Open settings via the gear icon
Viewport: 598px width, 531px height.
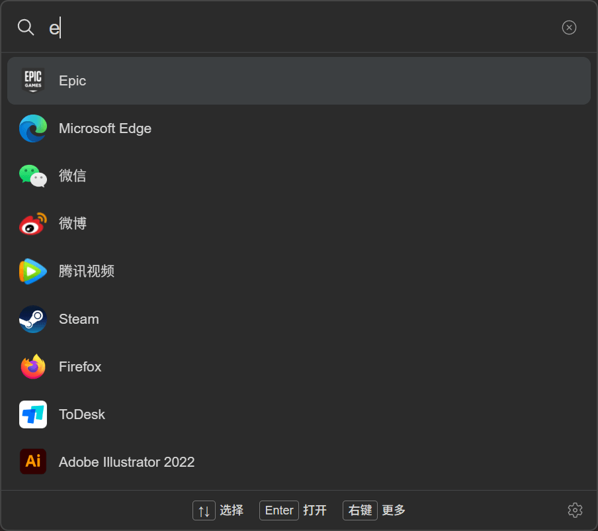click(x=575, y=510)
